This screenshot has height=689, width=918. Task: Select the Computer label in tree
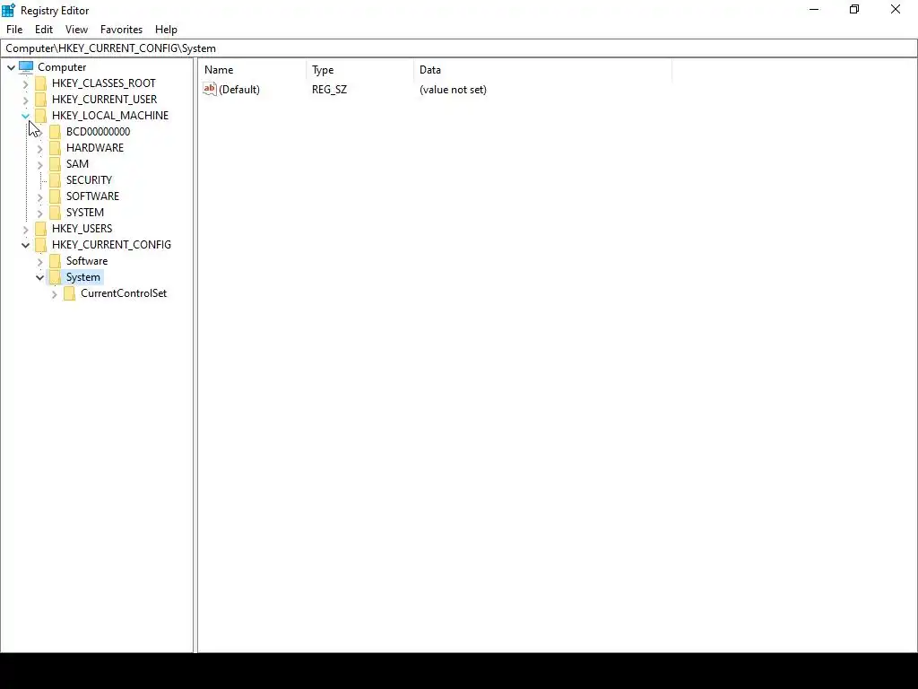coord(62,67)
